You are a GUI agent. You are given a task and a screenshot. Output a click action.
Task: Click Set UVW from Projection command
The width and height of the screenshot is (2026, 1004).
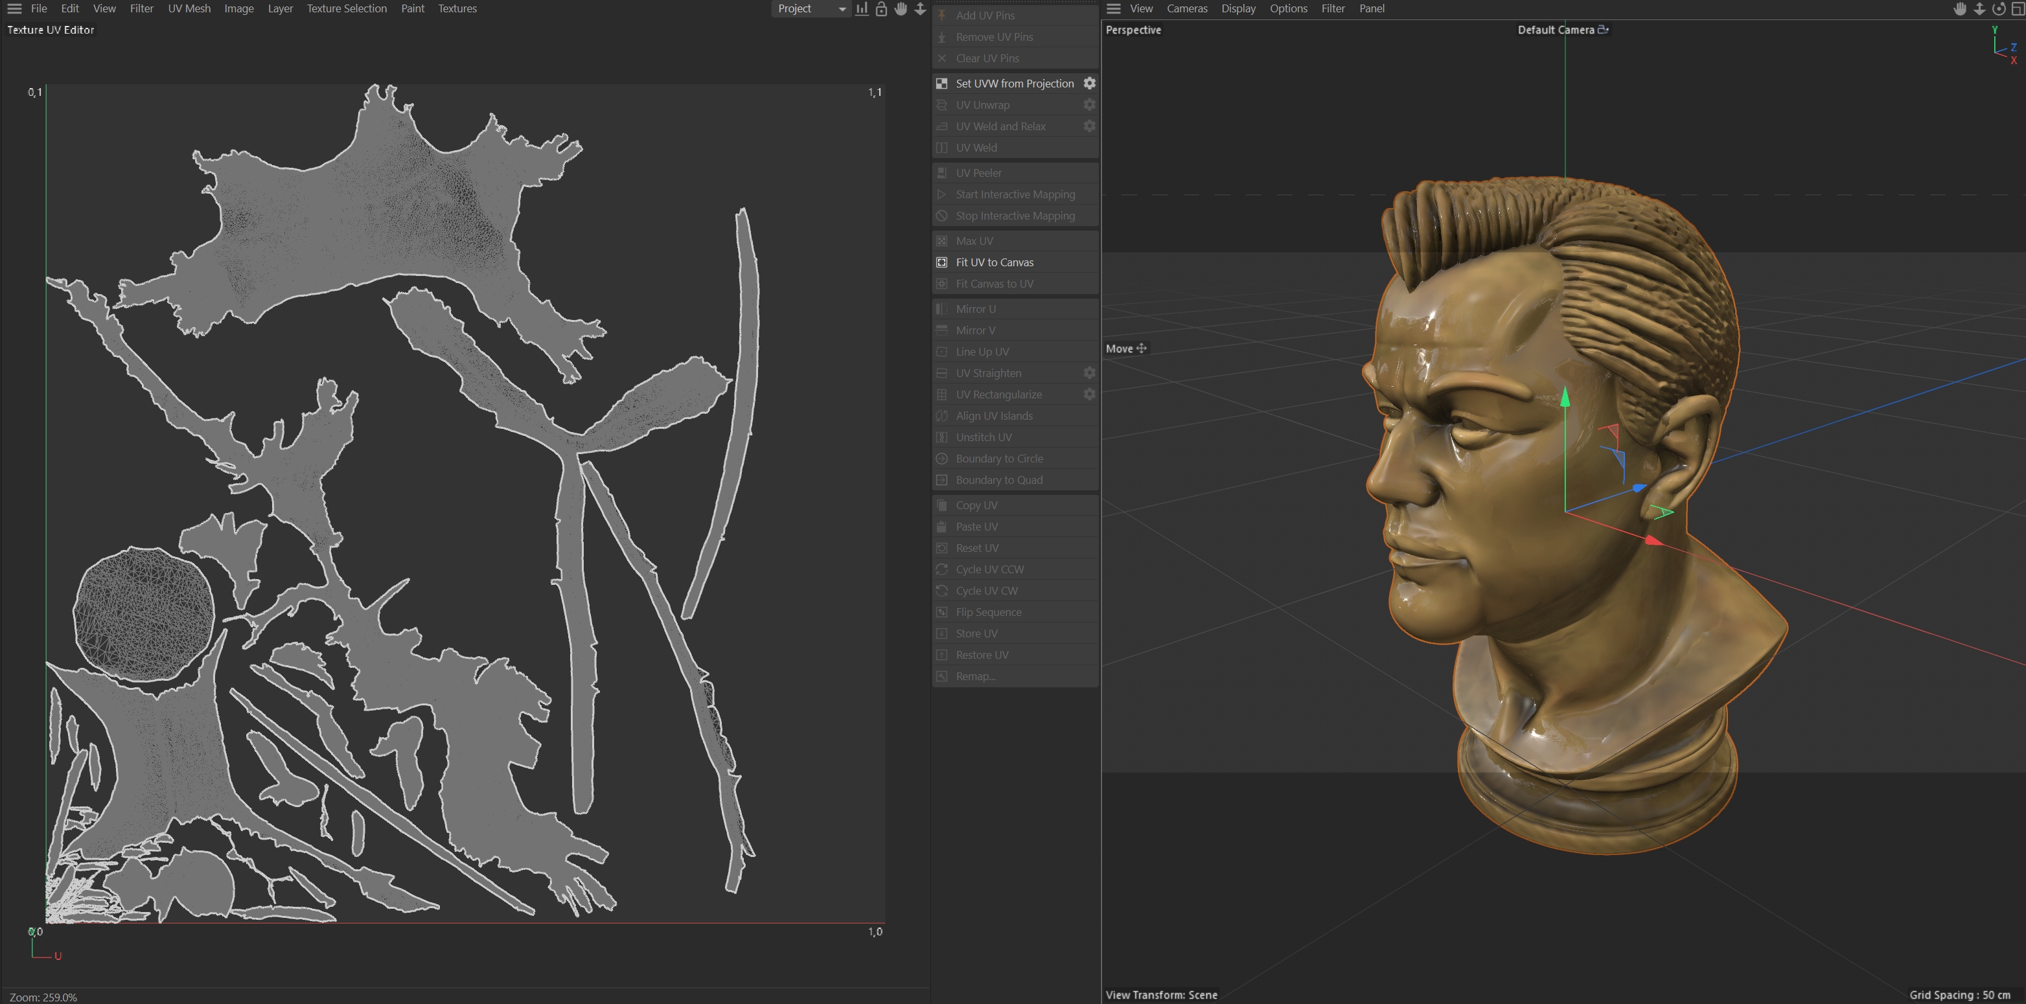coord(1014,84)
